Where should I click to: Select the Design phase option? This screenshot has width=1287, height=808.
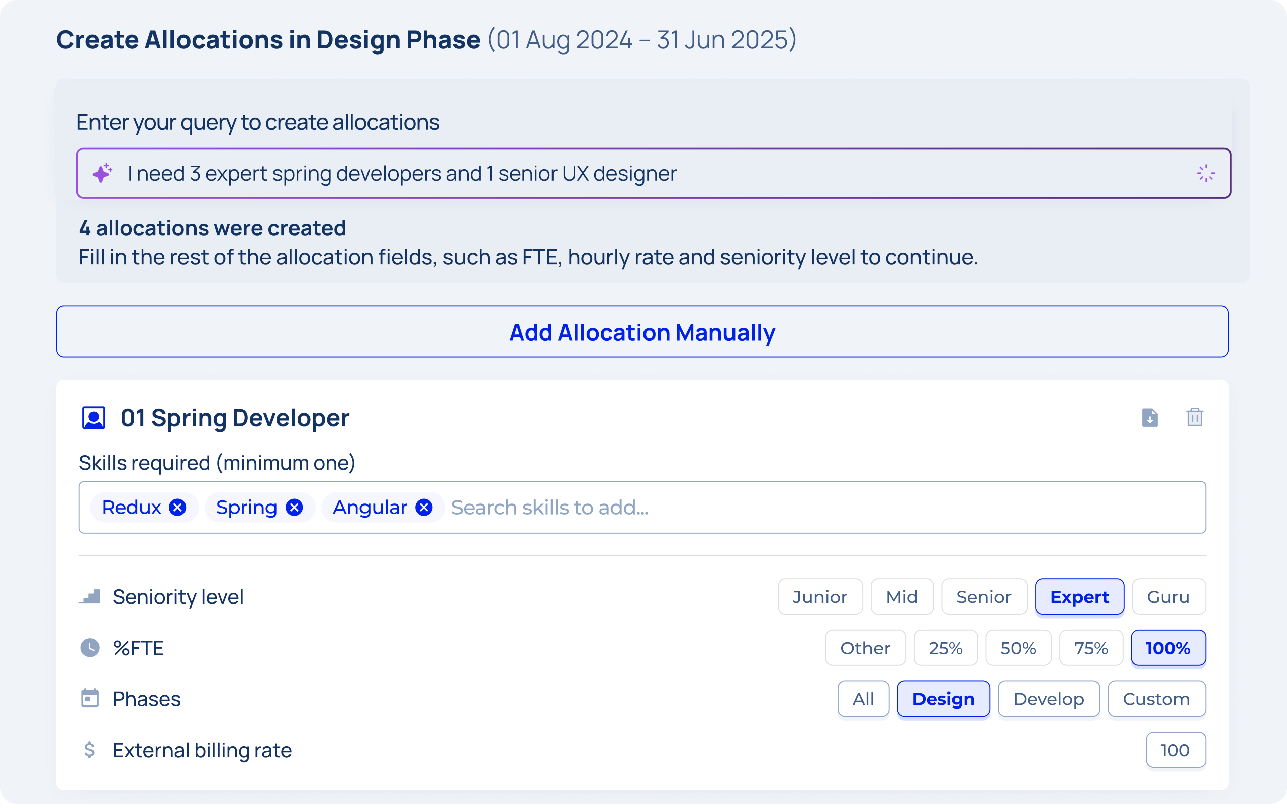(x=943, y=698)
